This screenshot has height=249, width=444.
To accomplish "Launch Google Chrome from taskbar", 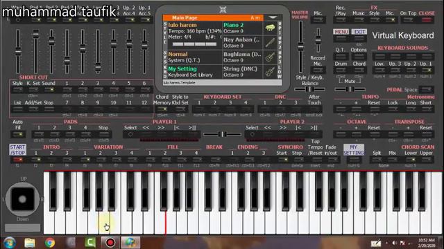I will click(x=50, y=243).
